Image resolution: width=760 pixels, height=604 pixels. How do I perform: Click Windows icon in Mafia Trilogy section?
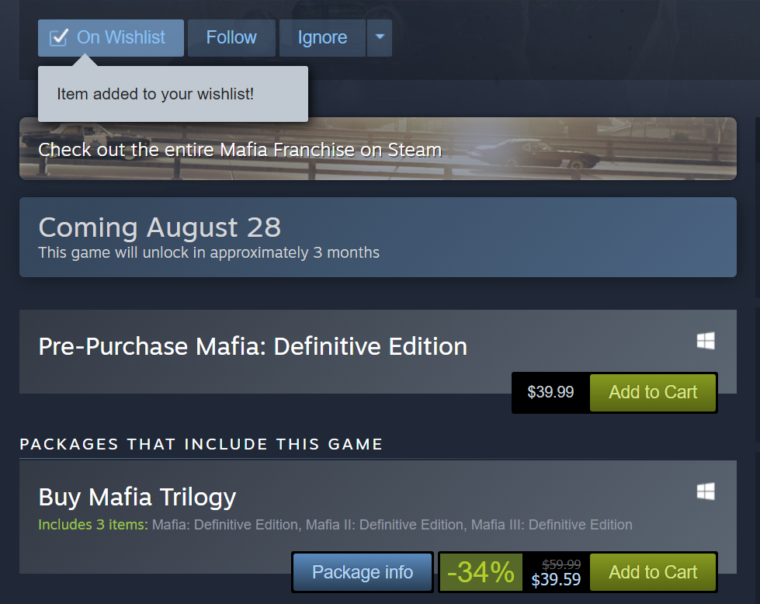pos(706,491)
